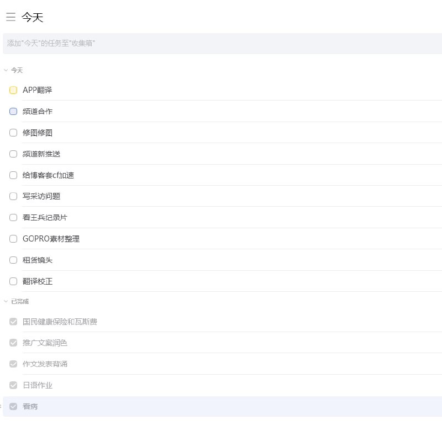This screenshot has width=442, height=425.
Task: Open the 推广文案润色 completed task
Action: [x=45, y=343]
